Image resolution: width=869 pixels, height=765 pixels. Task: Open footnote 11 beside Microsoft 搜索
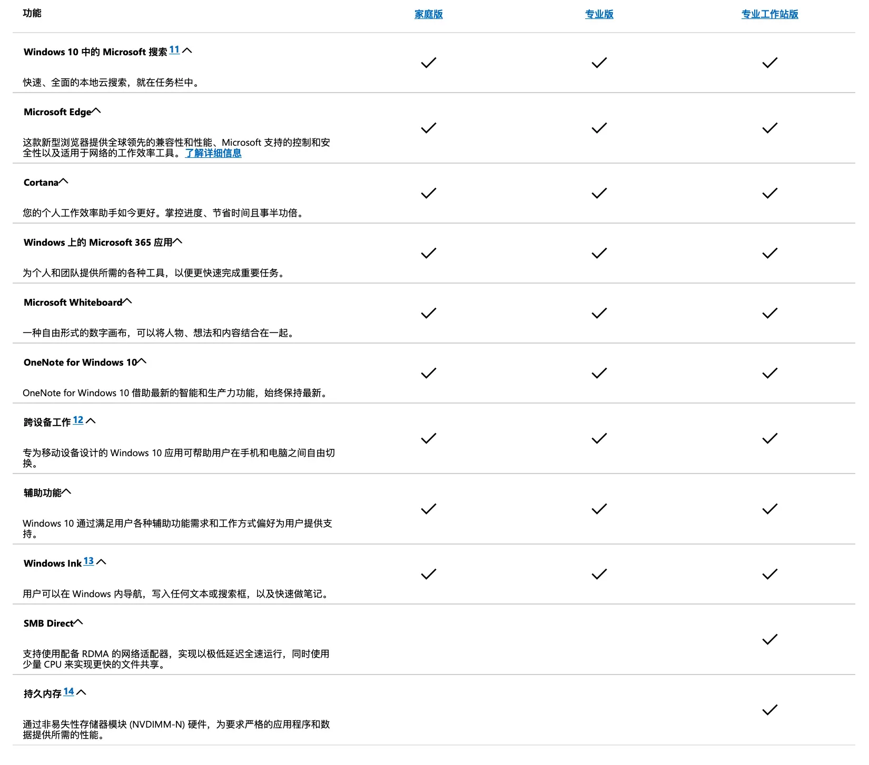tap(174, 49)
